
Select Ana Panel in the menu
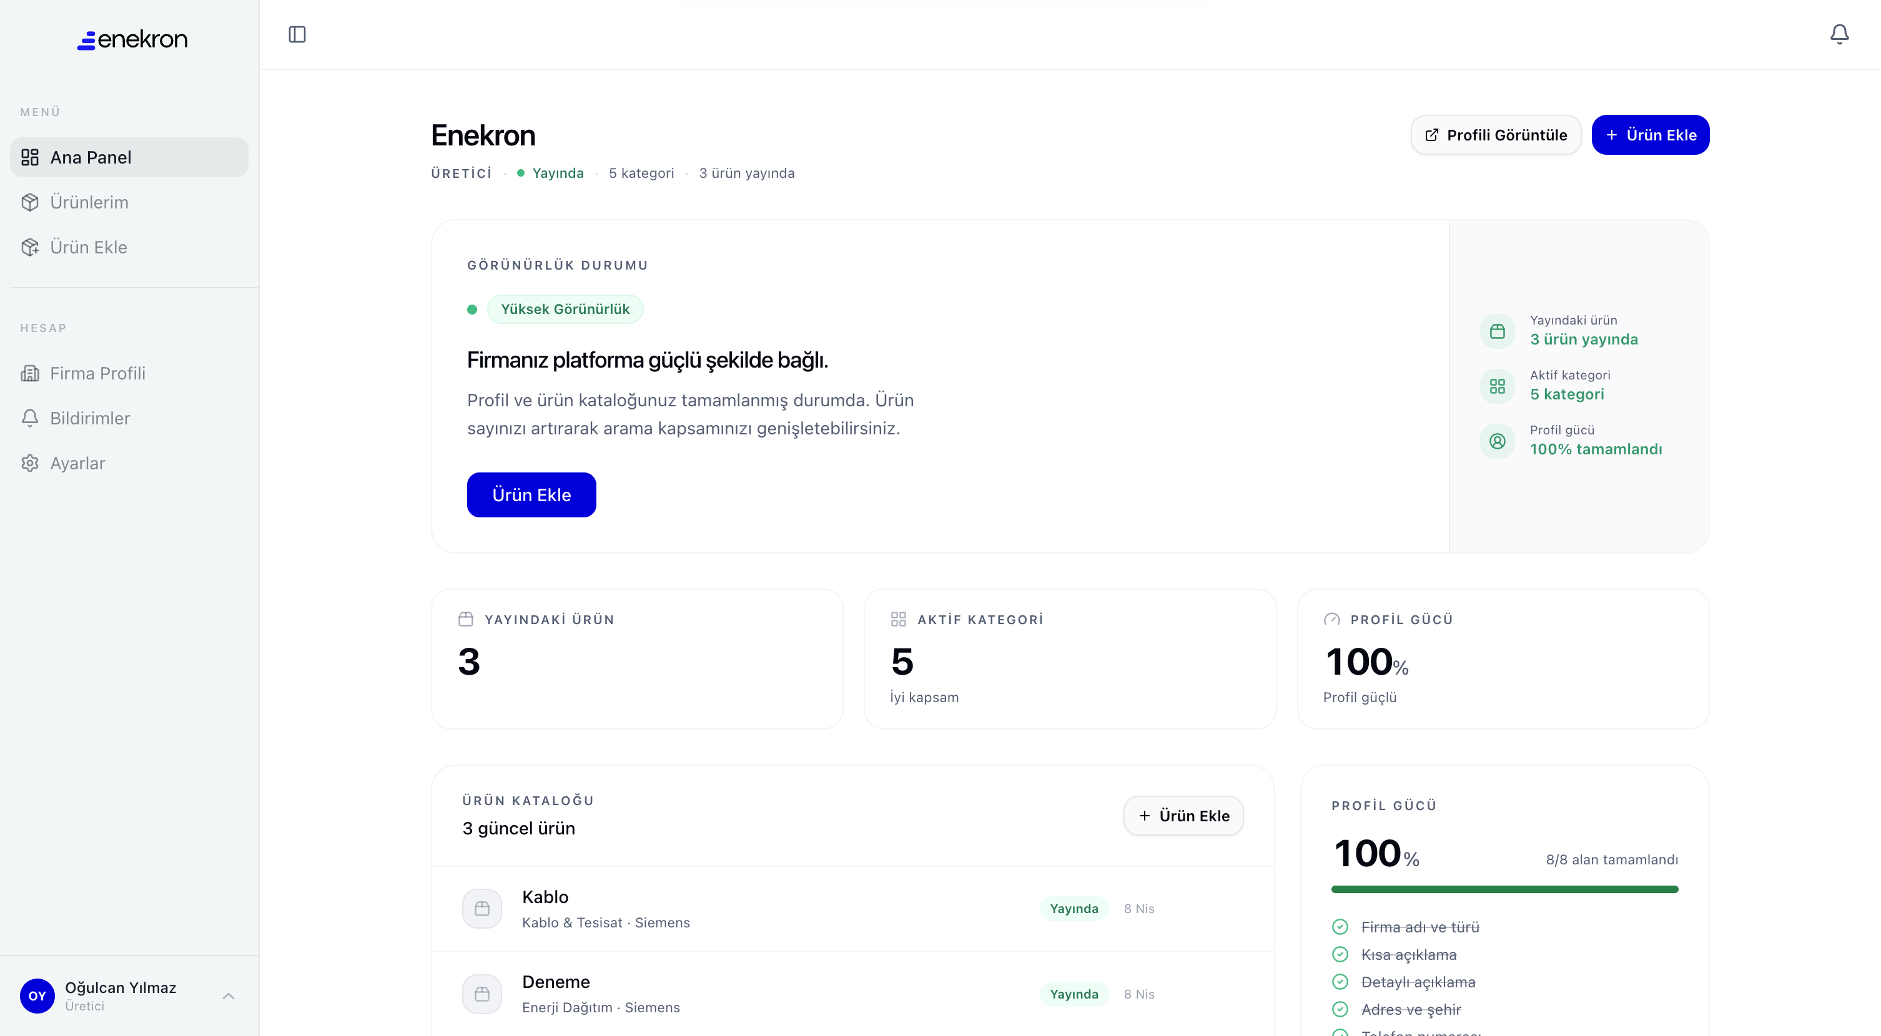pos(91,157)
